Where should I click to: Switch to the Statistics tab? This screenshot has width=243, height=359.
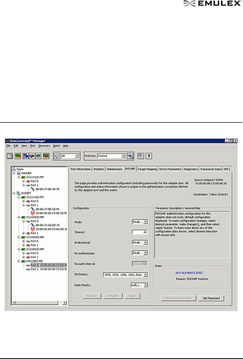pos(98,169)
